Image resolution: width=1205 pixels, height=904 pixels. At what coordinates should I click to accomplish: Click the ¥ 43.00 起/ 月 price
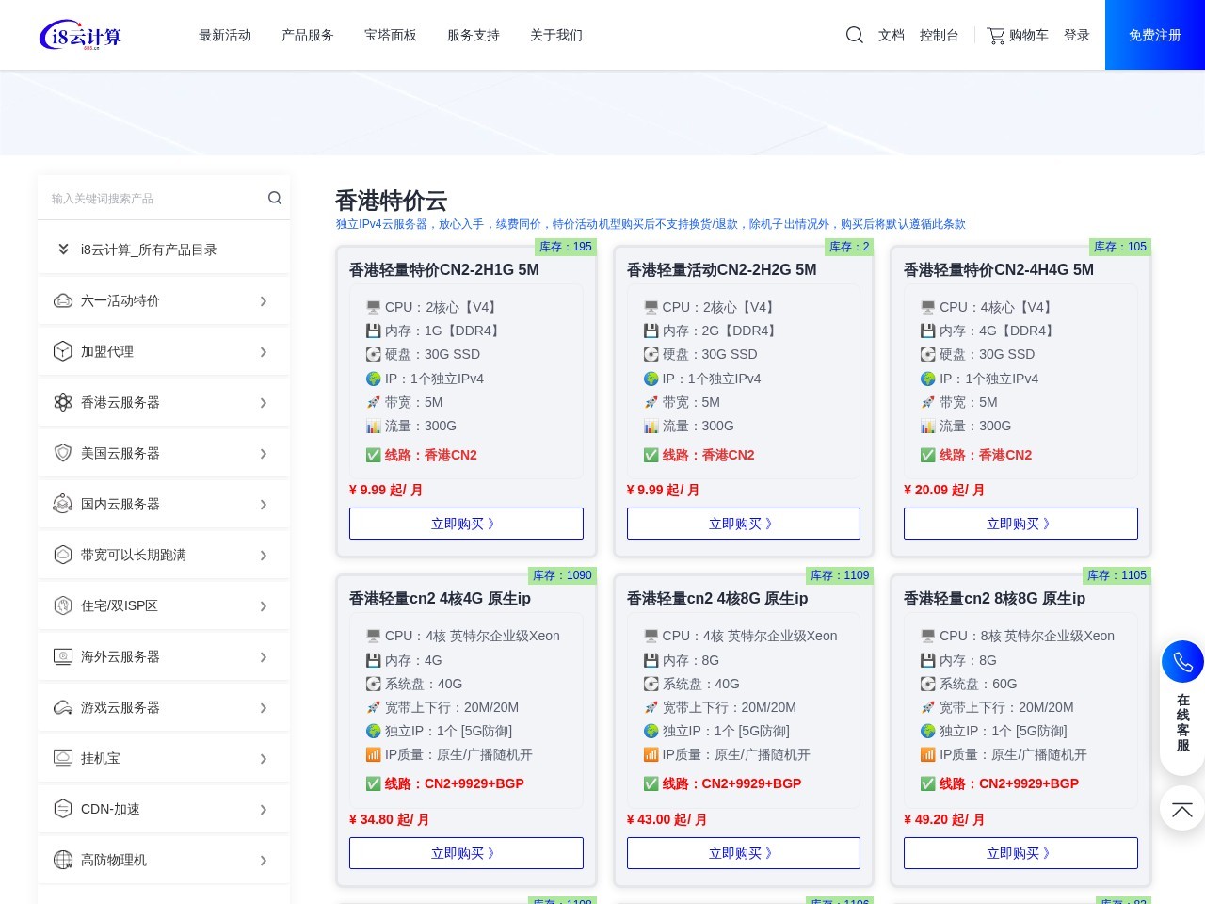click(667, 819)
